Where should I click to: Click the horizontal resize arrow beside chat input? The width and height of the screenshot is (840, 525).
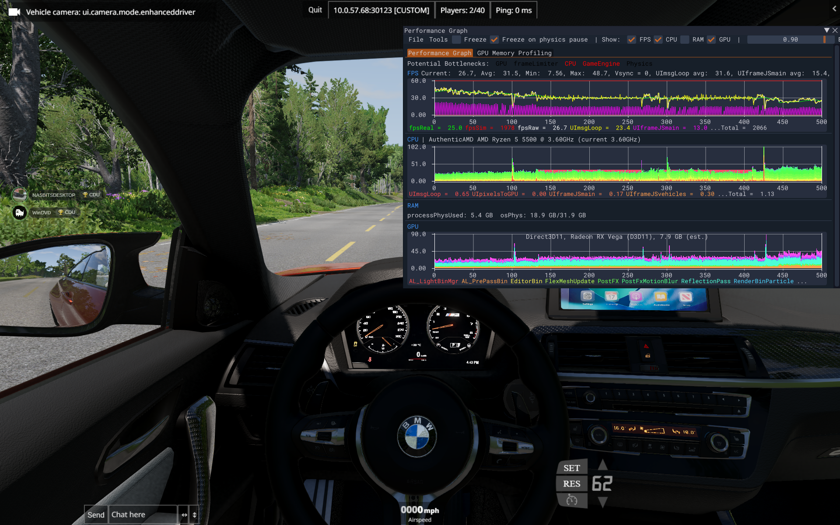[184, 515]
